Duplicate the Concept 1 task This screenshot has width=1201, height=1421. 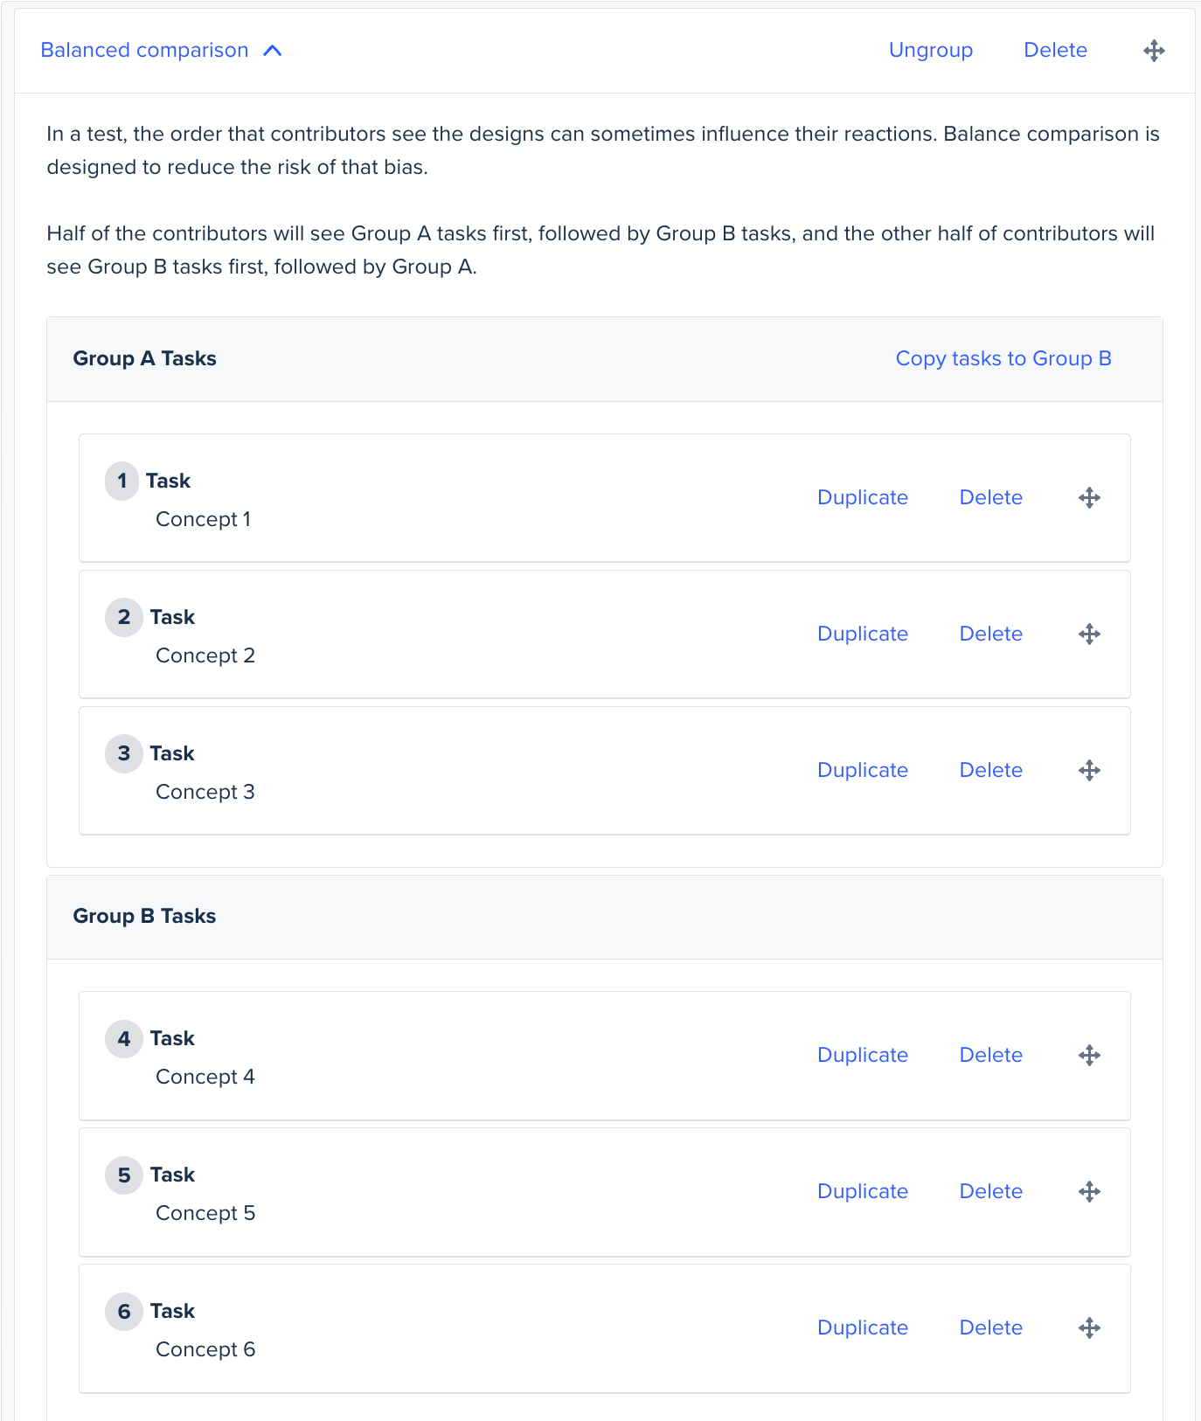[x=862, y=498]
